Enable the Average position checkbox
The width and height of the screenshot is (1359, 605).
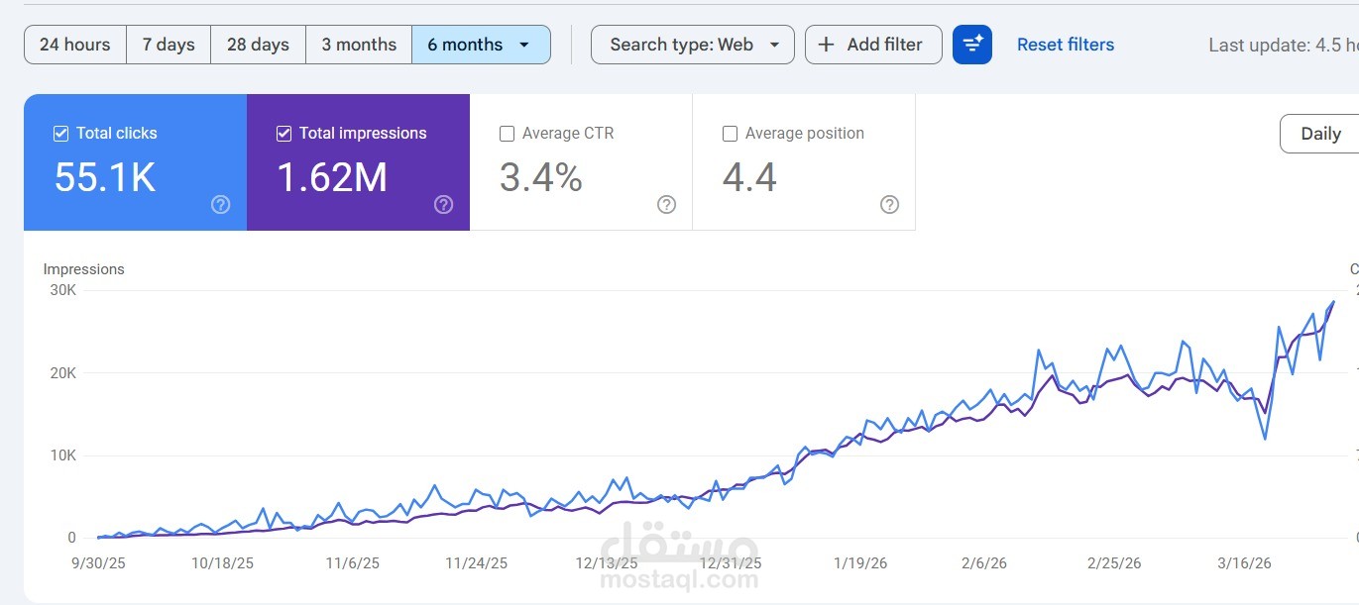coord(730,134)
